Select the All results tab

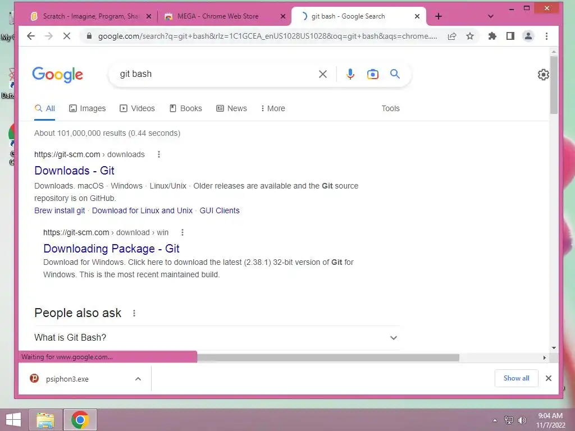[x=45, y=108]
